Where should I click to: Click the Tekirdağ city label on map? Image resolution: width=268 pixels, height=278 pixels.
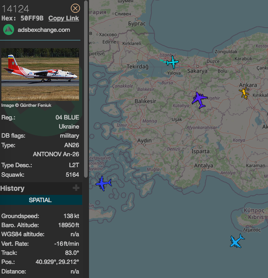(x=138, y=67)
